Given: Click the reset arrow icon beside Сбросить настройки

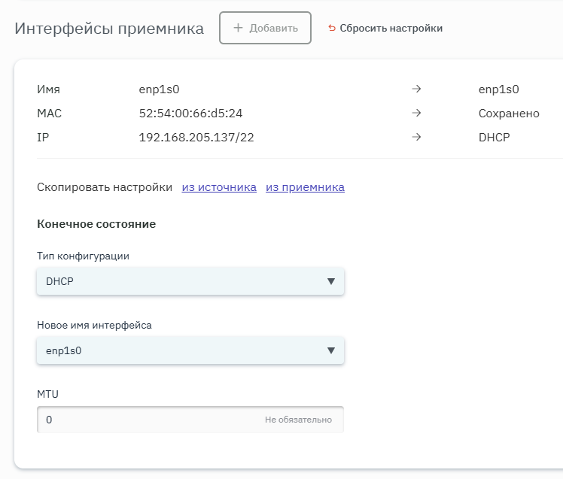Looking at the screenshot, I should click(332, 29).
